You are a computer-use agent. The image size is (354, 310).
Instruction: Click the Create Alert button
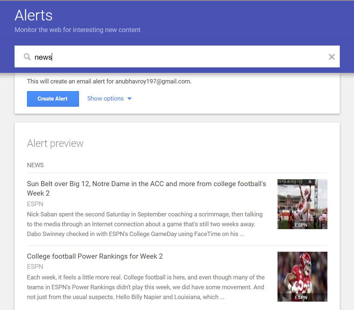tap(53, 99)
